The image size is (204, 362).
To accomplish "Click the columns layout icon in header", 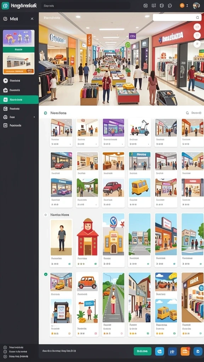I will 154,6.
